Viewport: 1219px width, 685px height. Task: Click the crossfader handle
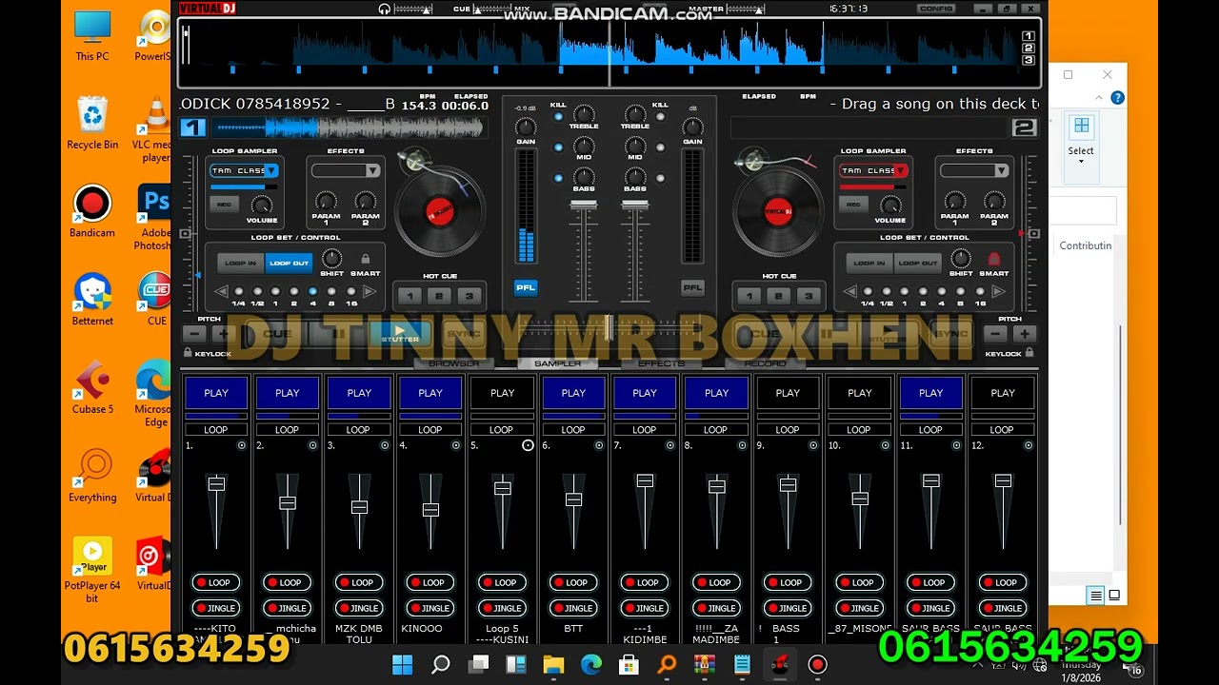click(x=609, y=328)
